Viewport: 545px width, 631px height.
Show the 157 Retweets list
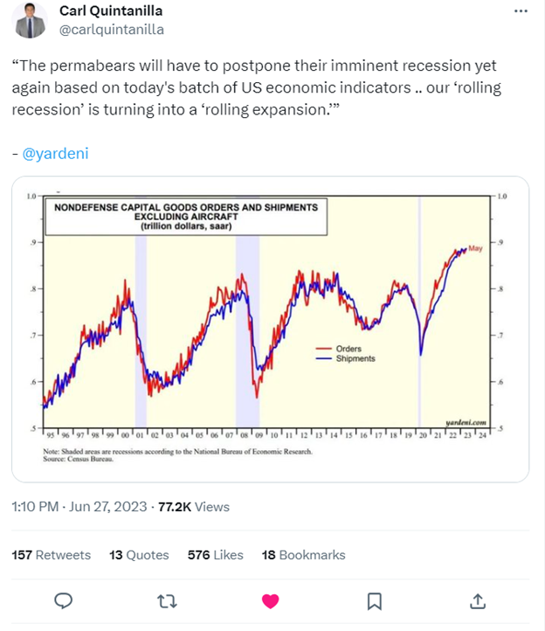point(51,555)
